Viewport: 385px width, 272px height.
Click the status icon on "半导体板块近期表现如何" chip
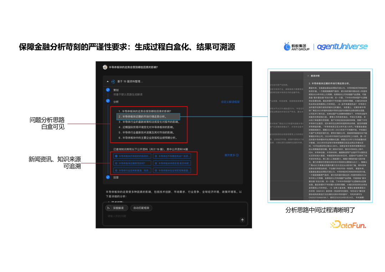click(x=116, y=163)
